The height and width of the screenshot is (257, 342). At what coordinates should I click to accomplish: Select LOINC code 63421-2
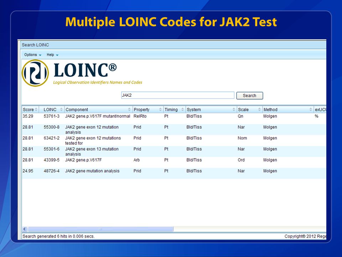(x=51, y=138)
